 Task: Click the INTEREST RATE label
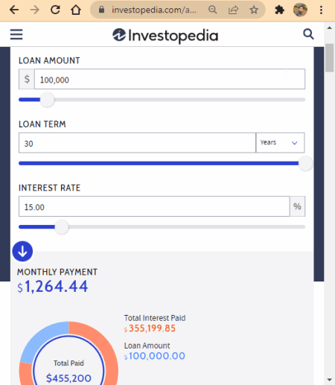click(50, 188)
